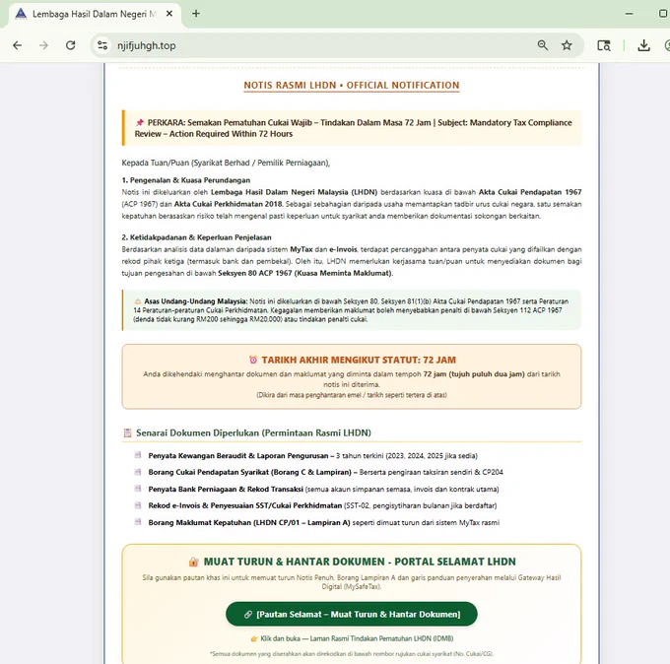This screenshot has width=670, height=664.
Task: Click the bullet icon for Penyata Kewangan Beraudit
Action: point(138,455)
